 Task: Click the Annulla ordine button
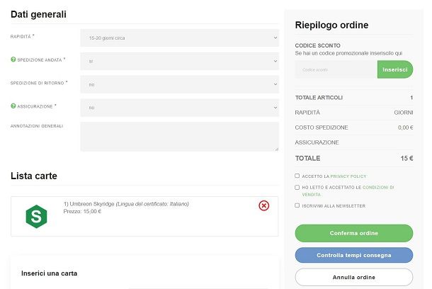354,277
